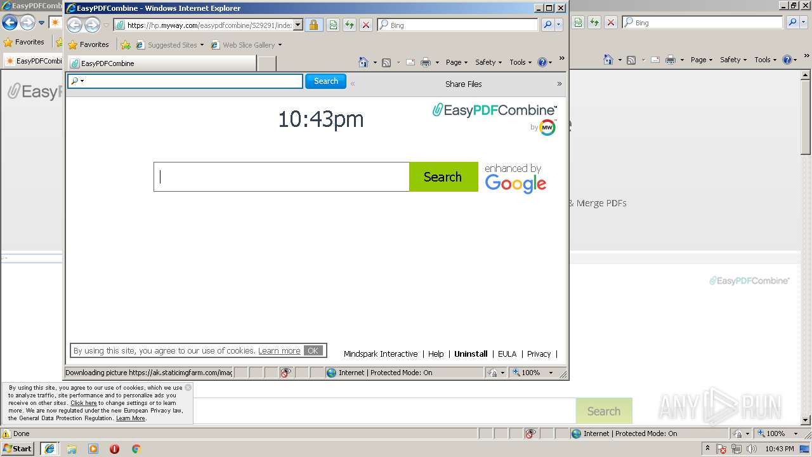Click Add to Favorites Bar star icon
This screenshot has width=812, height=457.
pyautogui.click(x=126, y=45)
